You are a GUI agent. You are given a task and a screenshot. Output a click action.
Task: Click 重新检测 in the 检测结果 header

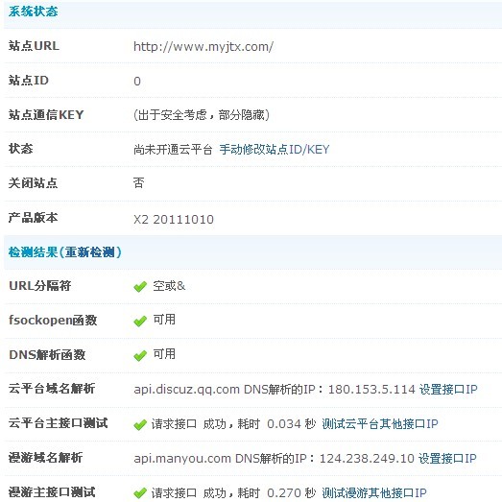coord(90,252)
